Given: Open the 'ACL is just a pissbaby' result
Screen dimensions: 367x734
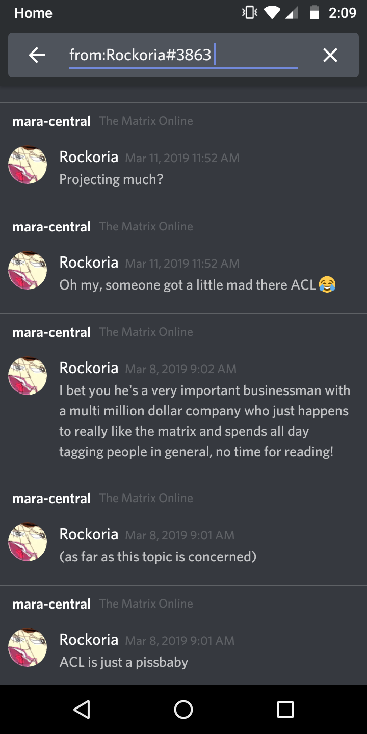Looking at the screenshot, I should (183, 636).
